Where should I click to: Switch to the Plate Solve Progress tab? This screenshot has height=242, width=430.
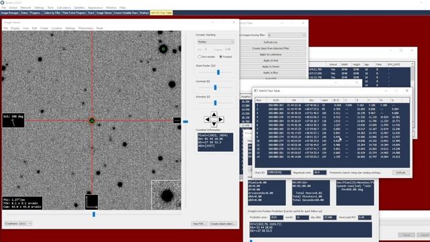tap(74, 13)
